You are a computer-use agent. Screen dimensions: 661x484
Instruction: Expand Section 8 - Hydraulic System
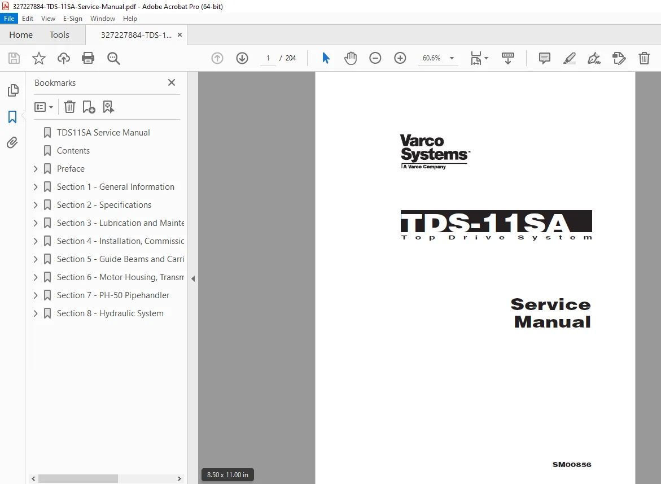click(x=36, y=313)
